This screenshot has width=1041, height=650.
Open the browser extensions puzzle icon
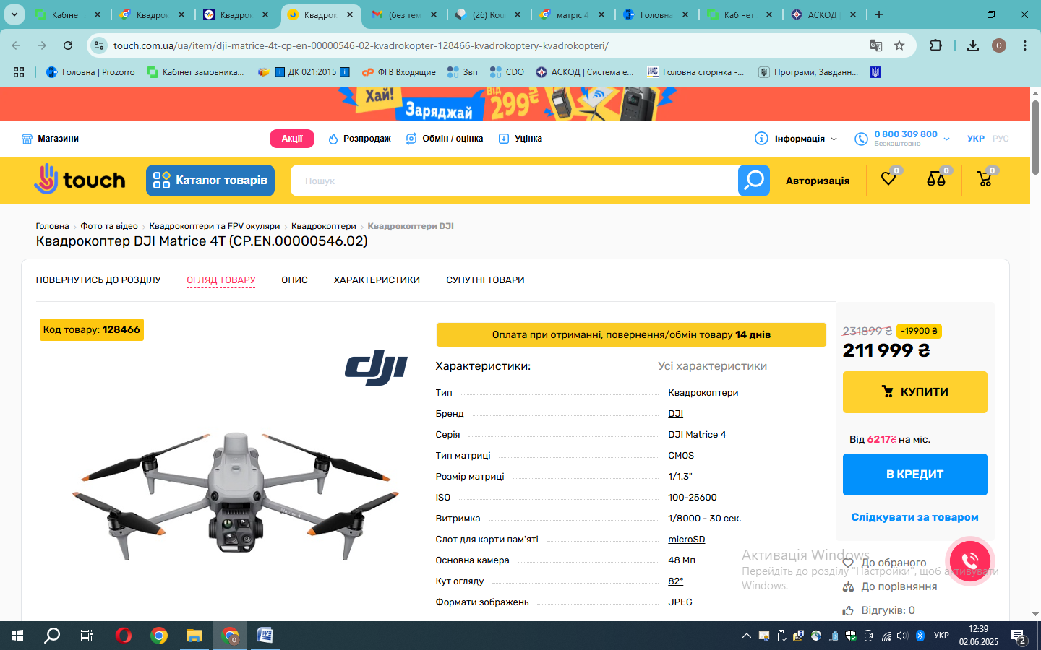coord(935,45)
